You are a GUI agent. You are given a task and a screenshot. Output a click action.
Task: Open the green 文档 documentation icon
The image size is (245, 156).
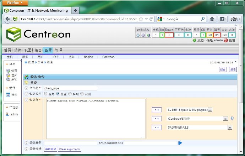click(x=194, y=41)
